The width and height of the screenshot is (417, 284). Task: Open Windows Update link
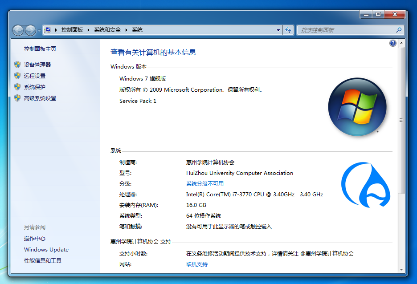(x=46, y=250)
